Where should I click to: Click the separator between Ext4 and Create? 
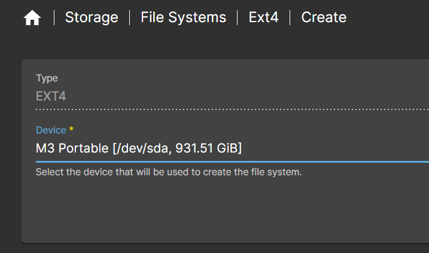pos(290,17)
